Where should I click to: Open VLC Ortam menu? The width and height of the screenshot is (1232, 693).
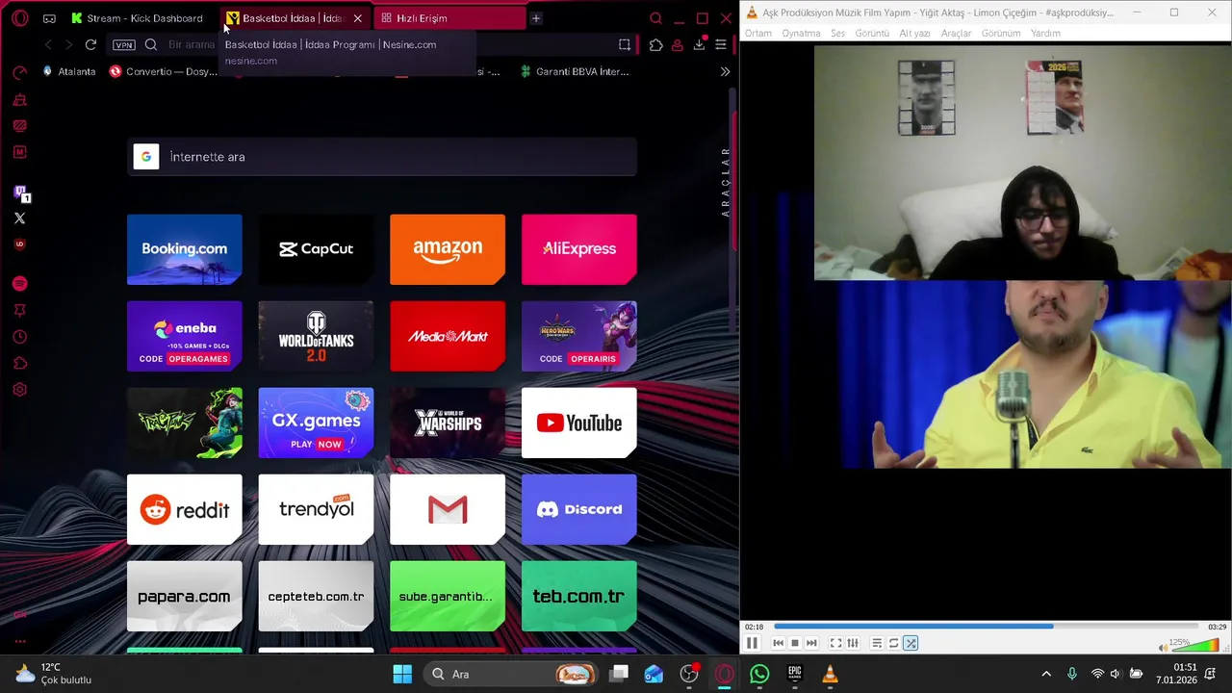[x=758, y=33]
